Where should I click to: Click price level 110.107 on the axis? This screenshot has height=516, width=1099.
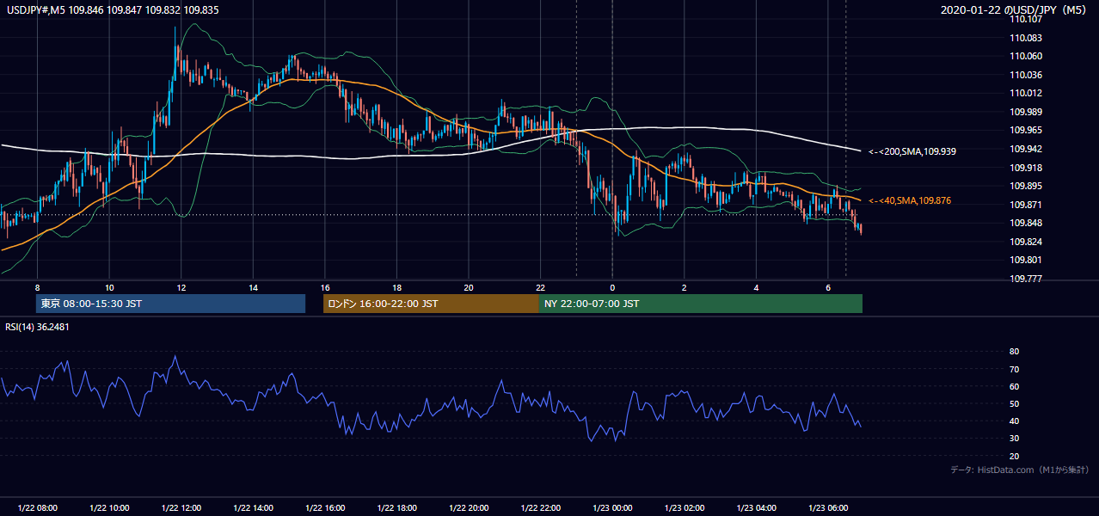click(x=1025, y=20)
